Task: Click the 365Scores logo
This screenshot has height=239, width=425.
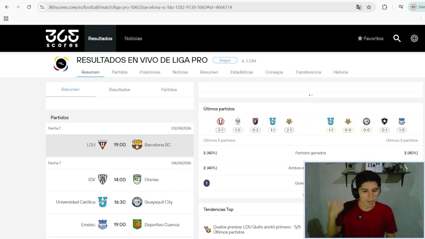Action: 62,39
